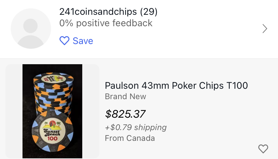Open the Paulson 43mm Poker Chips T100 title
278x159 pixels.
pos(176,85)
